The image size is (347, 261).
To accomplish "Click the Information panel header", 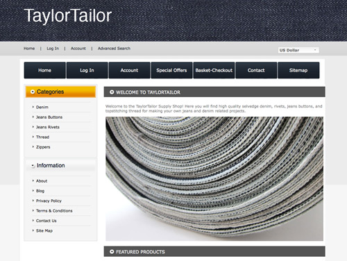I will coord(60,165).
